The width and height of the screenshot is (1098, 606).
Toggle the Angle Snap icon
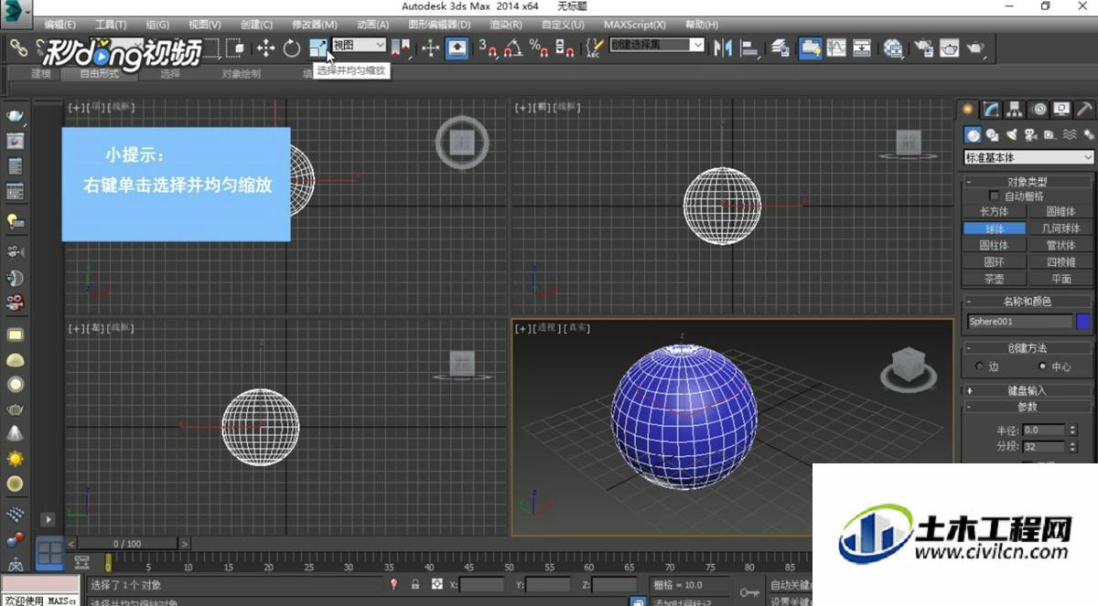(x=513, y=48)
